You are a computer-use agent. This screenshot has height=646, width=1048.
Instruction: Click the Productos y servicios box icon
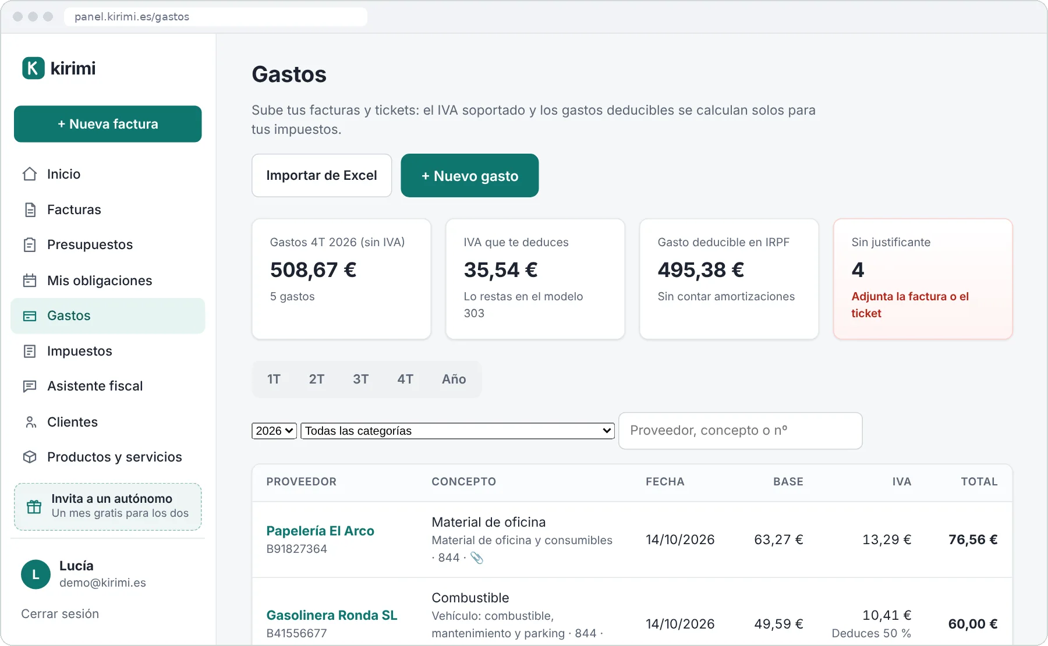coord(30,457)
